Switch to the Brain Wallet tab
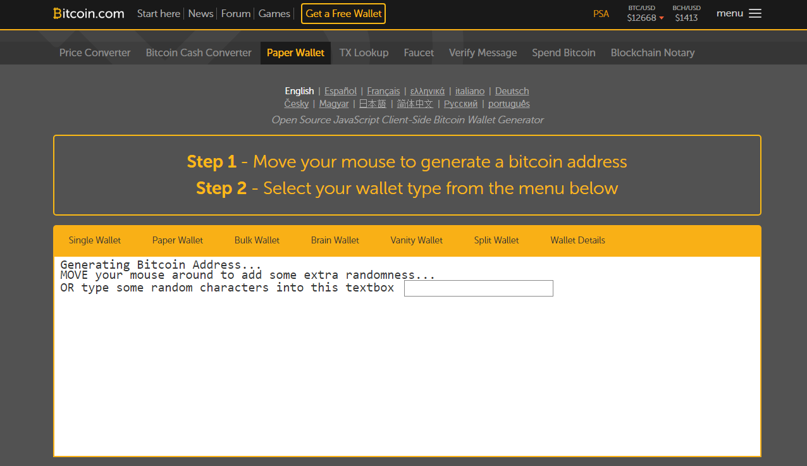Screen dimensions: 807x466 (335, 240)
